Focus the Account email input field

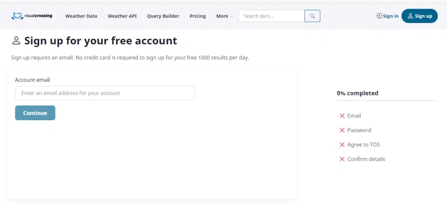[x=105, y=93]
